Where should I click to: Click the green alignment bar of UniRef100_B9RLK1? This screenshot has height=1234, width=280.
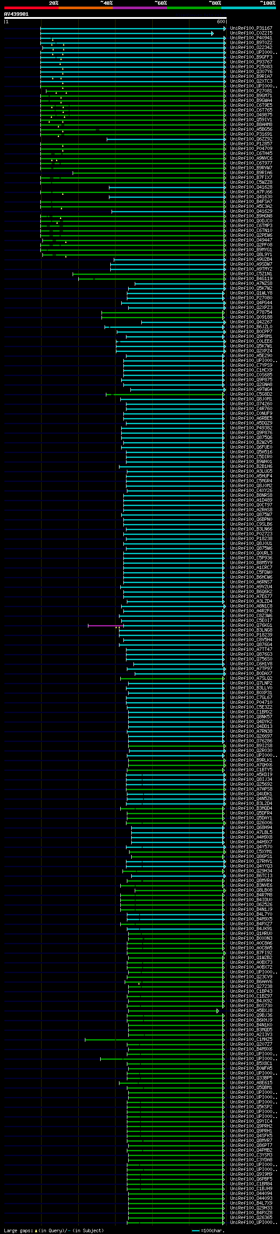[177, 760]
